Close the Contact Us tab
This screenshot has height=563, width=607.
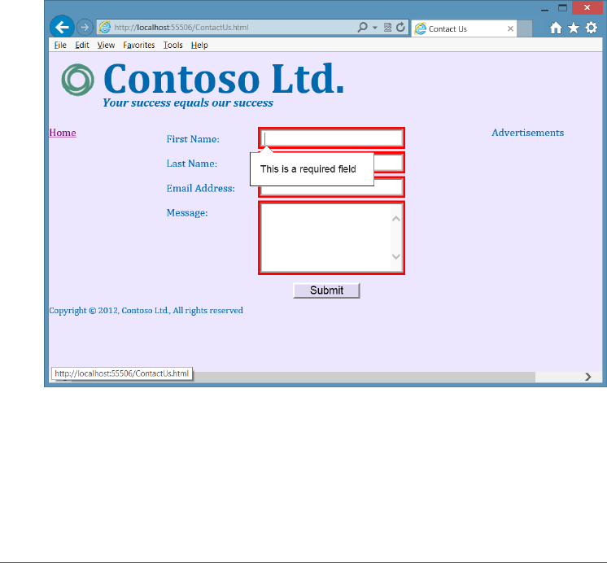click(510, 28)
